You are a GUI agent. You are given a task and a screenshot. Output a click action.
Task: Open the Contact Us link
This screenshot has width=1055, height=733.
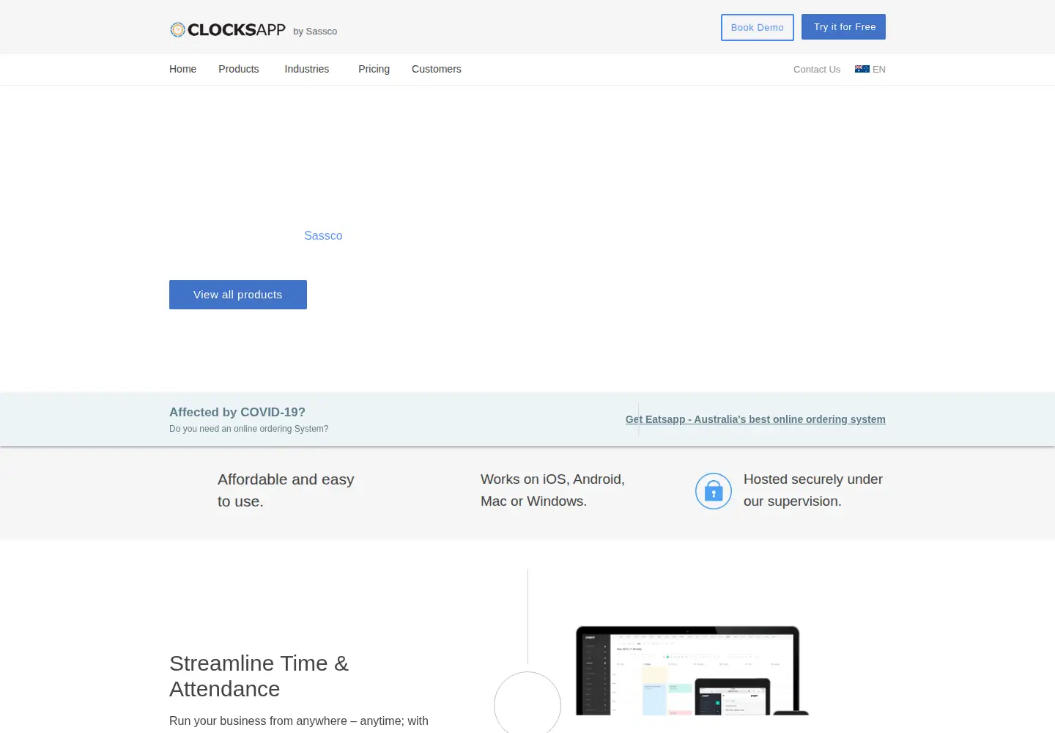coord(817,70)
